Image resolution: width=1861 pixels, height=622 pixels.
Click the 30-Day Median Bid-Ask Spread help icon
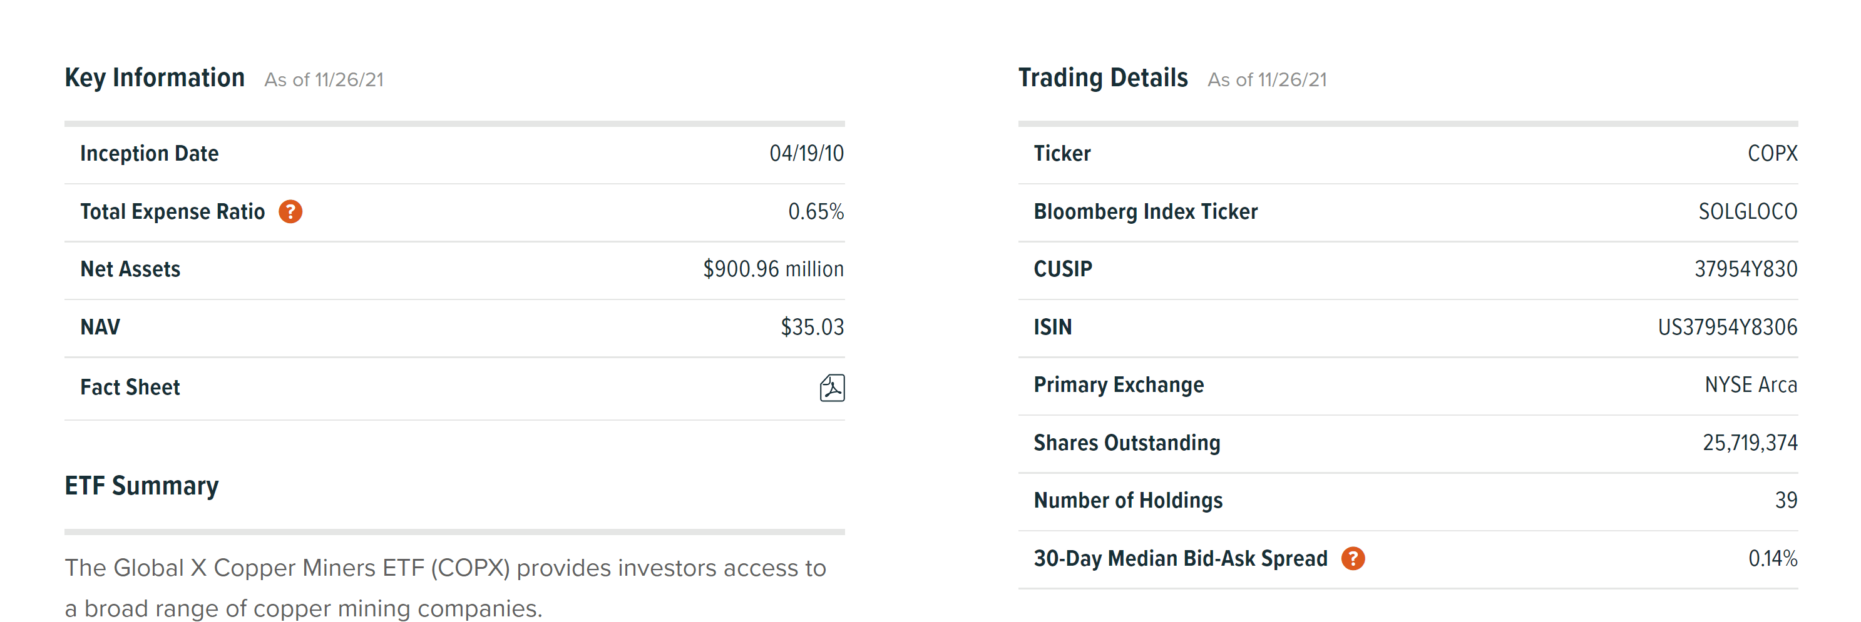pyautogui.click(x=1353, y=558)
